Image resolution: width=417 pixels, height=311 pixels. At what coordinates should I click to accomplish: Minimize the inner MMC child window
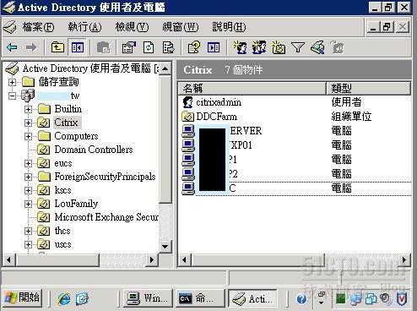click(x=373, y=27)
